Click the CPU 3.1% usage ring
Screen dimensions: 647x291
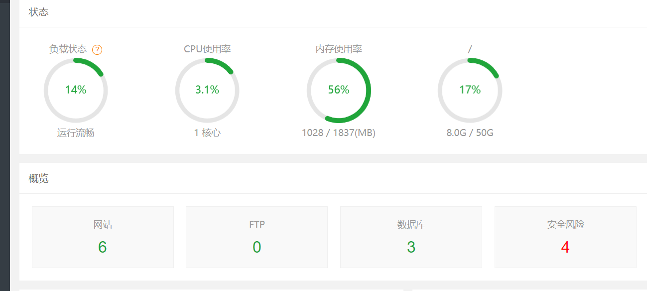click(x=207, y=90)
